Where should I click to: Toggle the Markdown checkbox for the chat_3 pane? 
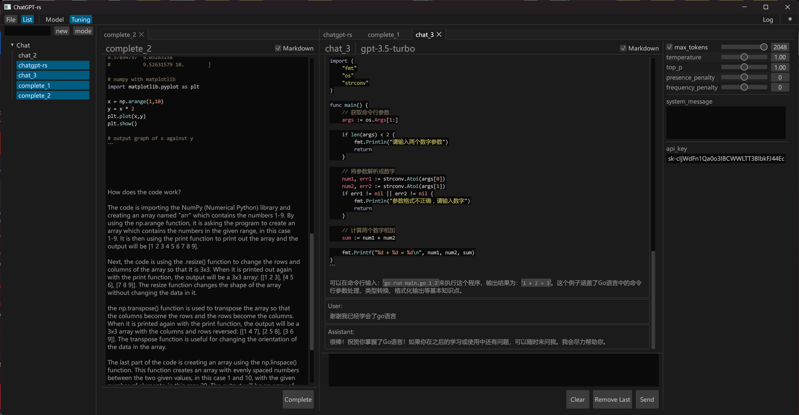click(x=624, y=48)
